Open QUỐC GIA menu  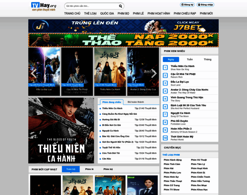coord(107,14)
